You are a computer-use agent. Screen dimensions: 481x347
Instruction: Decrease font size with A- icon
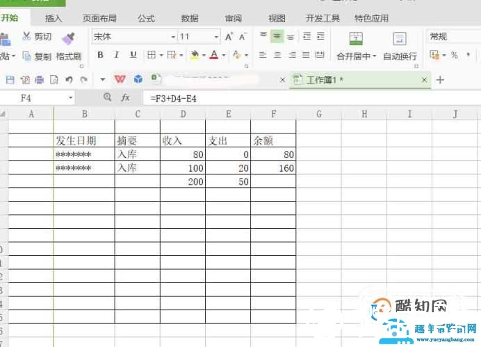click(x=243, y=37)
